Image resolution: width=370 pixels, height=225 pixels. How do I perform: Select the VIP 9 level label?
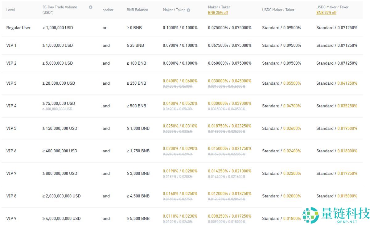tap(11, 219)
